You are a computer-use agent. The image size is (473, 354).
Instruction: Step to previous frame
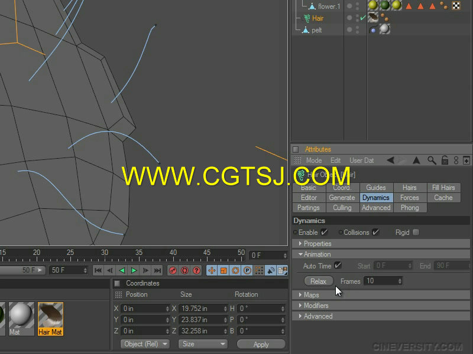click(x=110, y=270)
